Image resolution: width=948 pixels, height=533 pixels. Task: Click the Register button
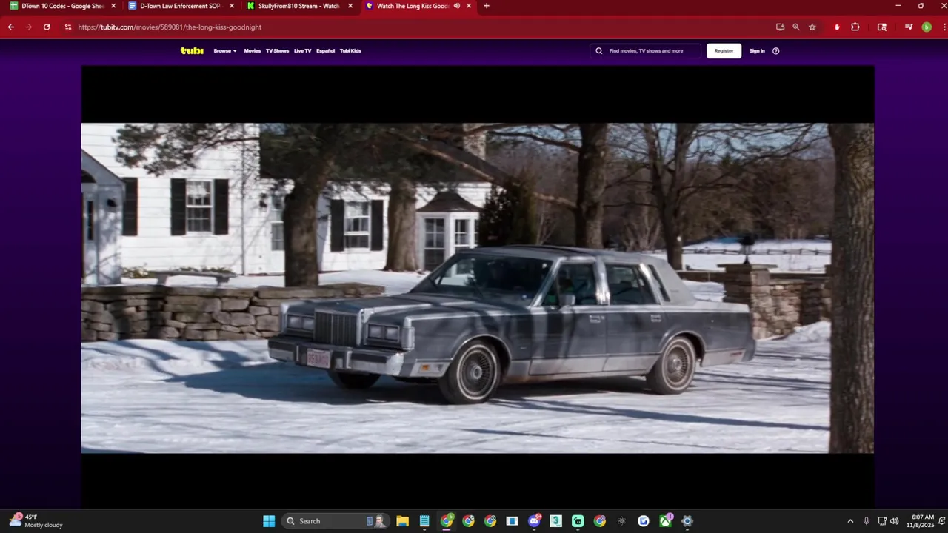[x=724, y=51]
